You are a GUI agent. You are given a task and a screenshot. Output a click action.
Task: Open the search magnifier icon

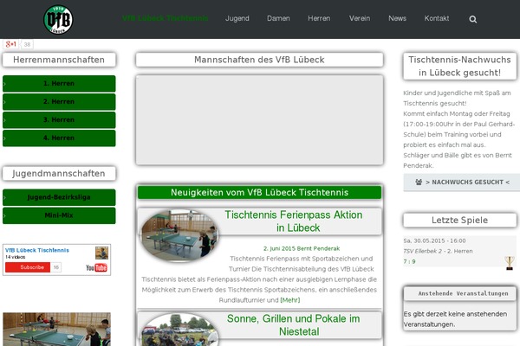(x=473, y=19)
